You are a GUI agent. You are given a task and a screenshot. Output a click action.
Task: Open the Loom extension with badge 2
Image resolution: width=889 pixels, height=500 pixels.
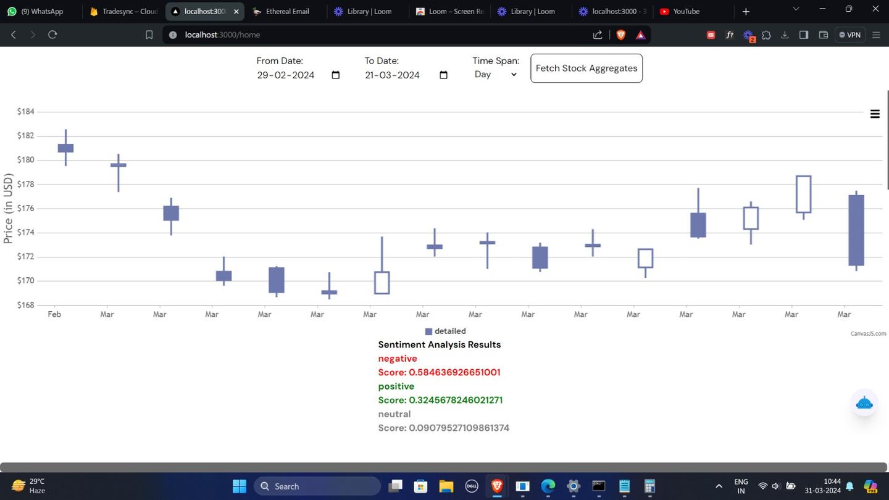(x=748, y=36)
